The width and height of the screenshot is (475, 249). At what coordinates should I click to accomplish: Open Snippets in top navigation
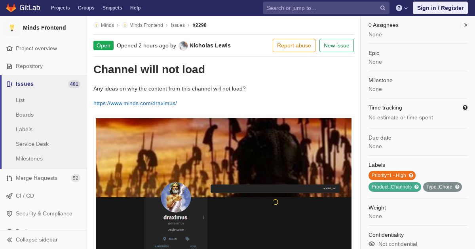point(112,8)
